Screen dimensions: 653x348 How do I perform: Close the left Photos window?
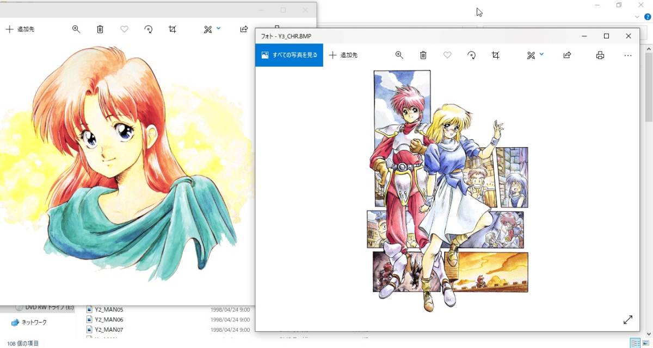tap(305, 10)
